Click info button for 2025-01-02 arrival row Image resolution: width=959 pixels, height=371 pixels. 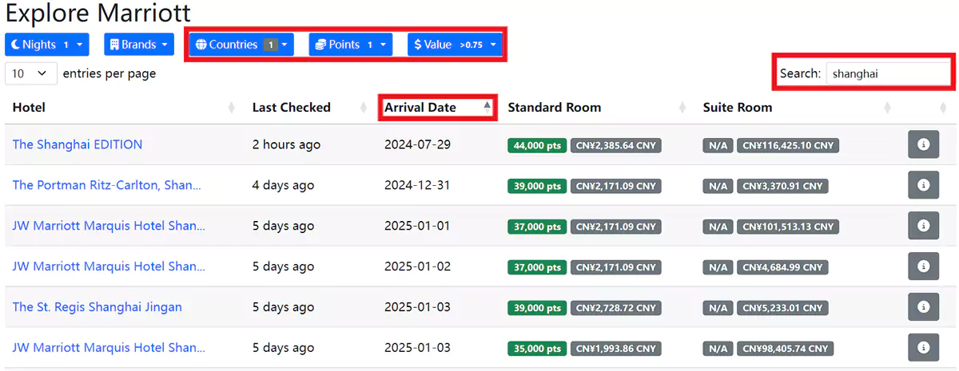tap(923, 266)
